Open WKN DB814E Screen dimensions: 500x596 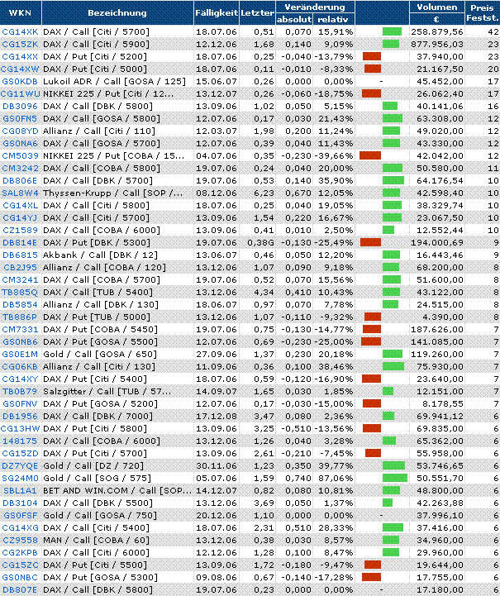[20, 242]
